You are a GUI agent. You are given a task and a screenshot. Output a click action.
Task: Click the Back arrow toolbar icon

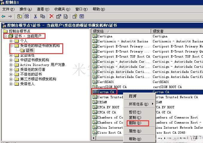[3, 16]
